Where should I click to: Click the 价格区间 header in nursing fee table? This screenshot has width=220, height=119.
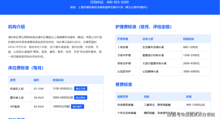(x=188, y=39)
